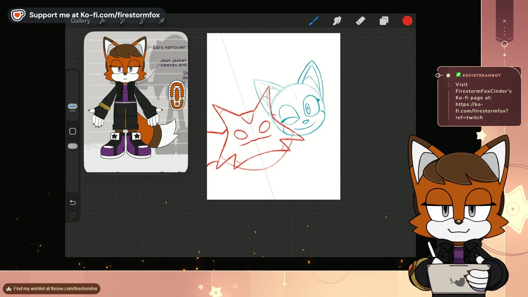Click the X at top of chat ribbon
This screenshot has height=297, width=528.
click(504, 21)
